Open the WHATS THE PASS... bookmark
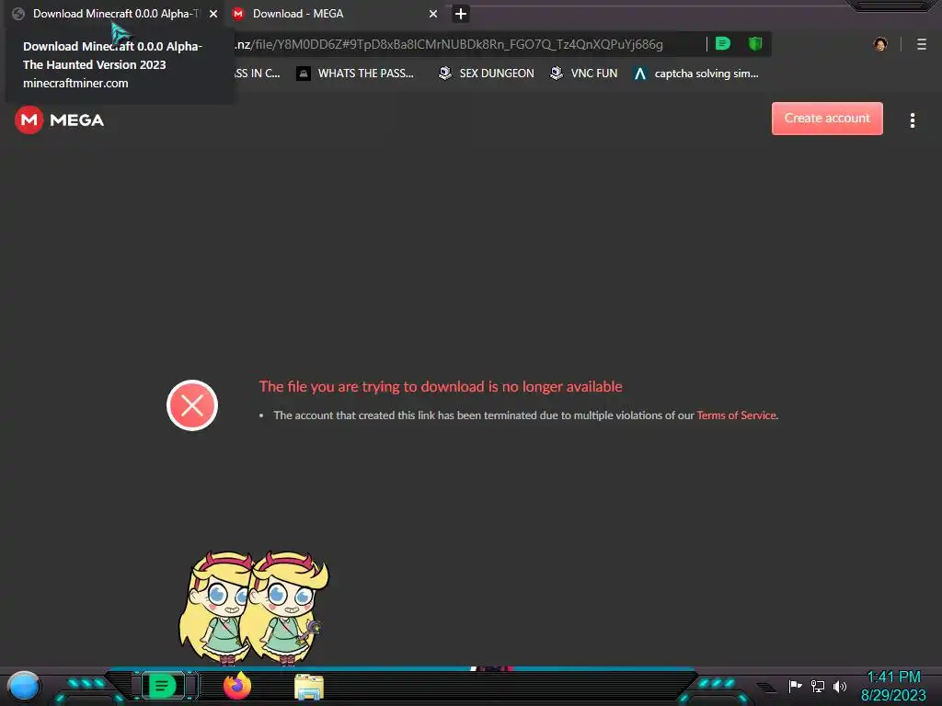 click(x=356, y=74)
